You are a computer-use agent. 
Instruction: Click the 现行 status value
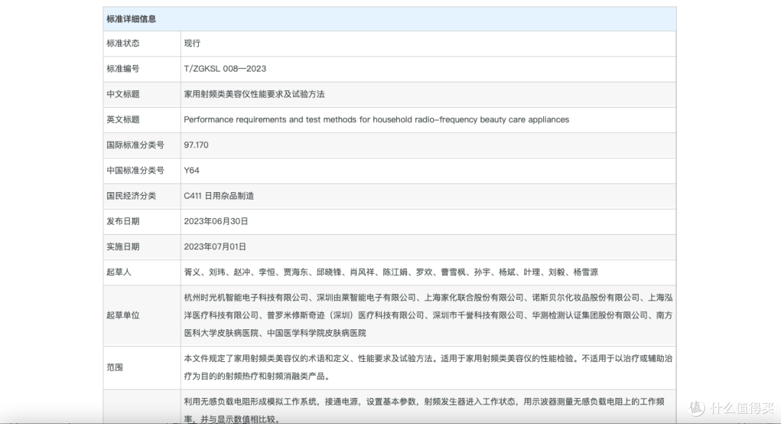[192, 44]
